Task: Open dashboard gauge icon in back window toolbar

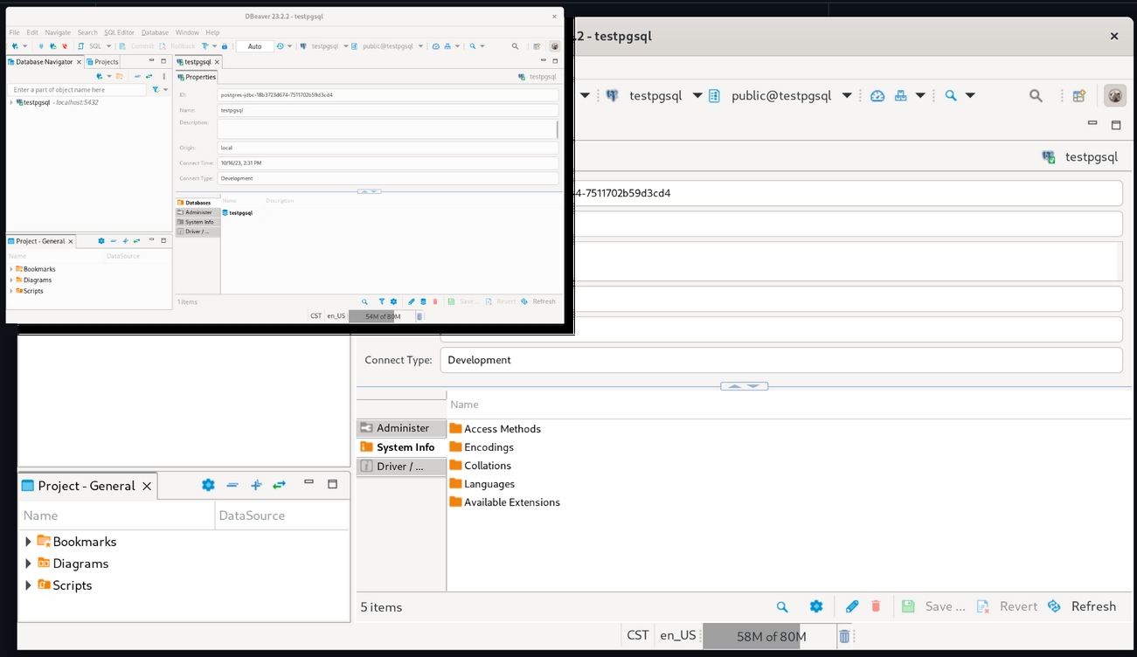Action: click(877, 96)
